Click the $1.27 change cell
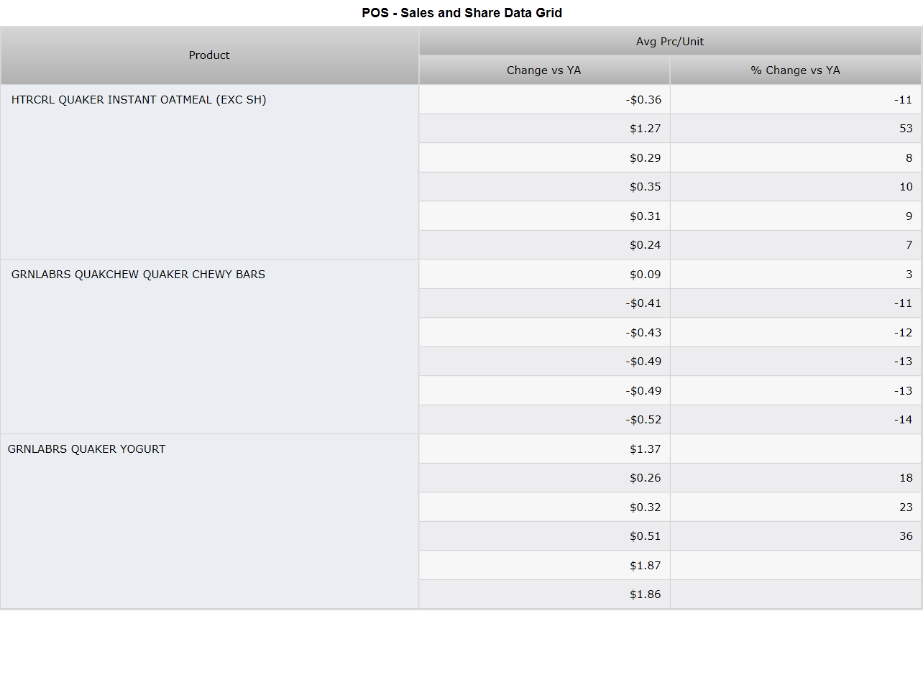This screenshot has height=680, width=923. (x=544, y=129)
